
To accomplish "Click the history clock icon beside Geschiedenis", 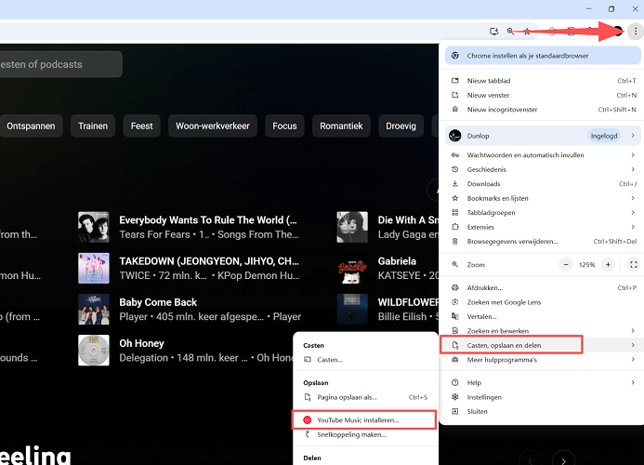I will point(455,169).
